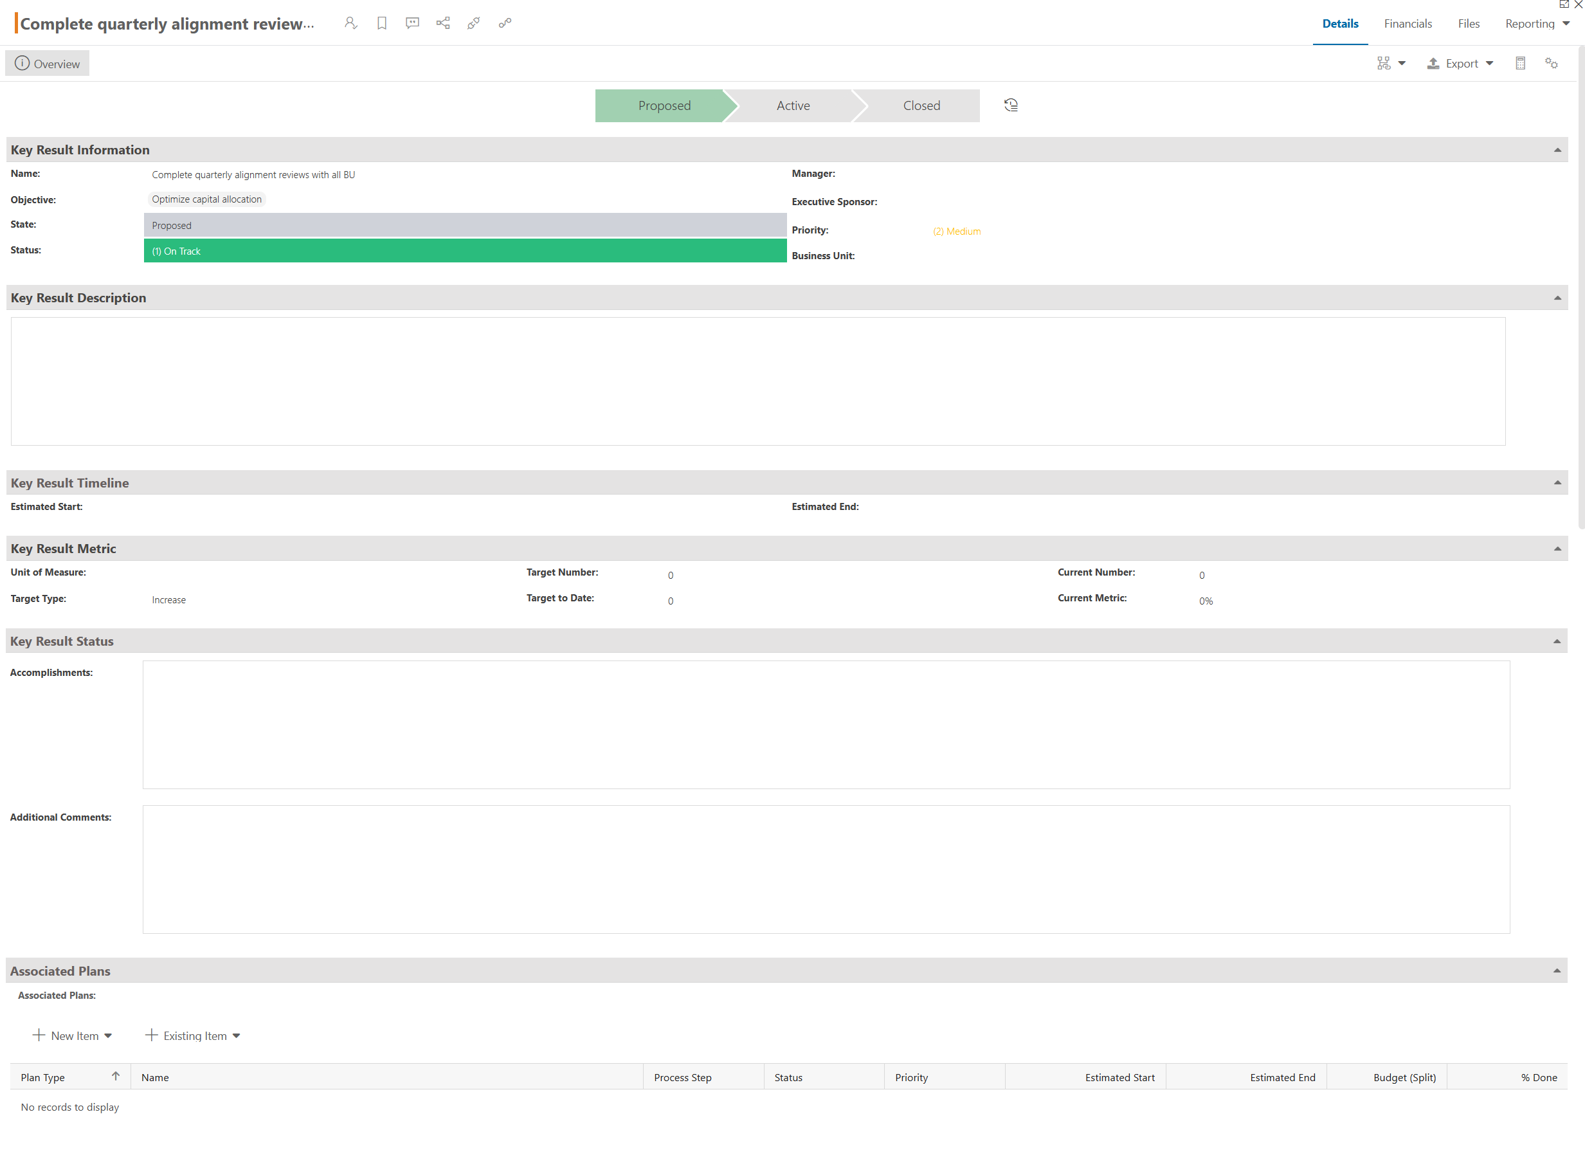Open the comments speech bubble icon
The image size is (1585, 1157).
412,23
